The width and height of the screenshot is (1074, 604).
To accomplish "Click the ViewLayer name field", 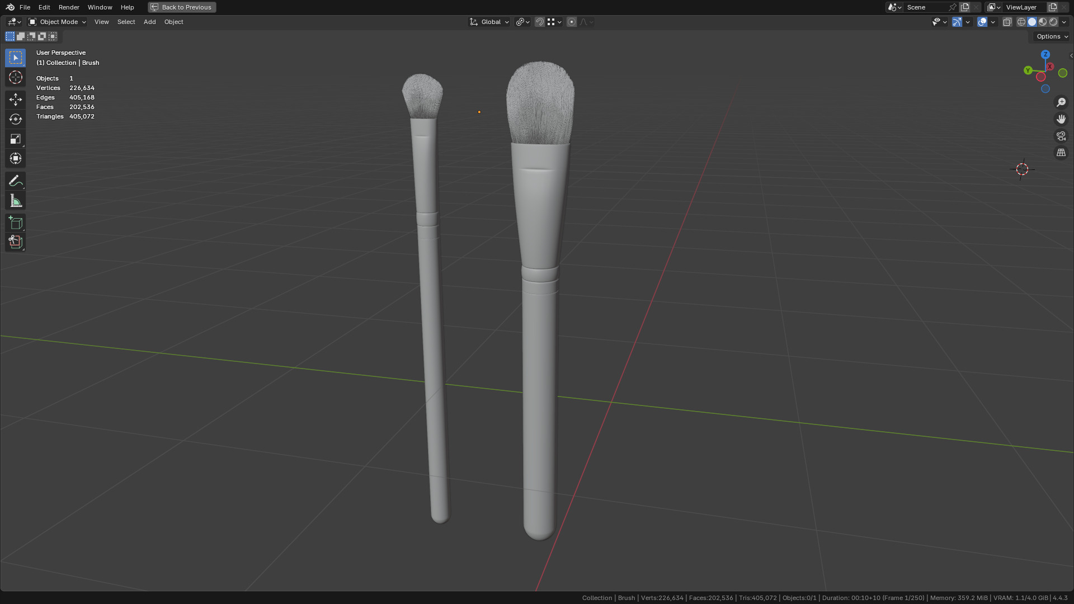I will [x=1025, y=7].
